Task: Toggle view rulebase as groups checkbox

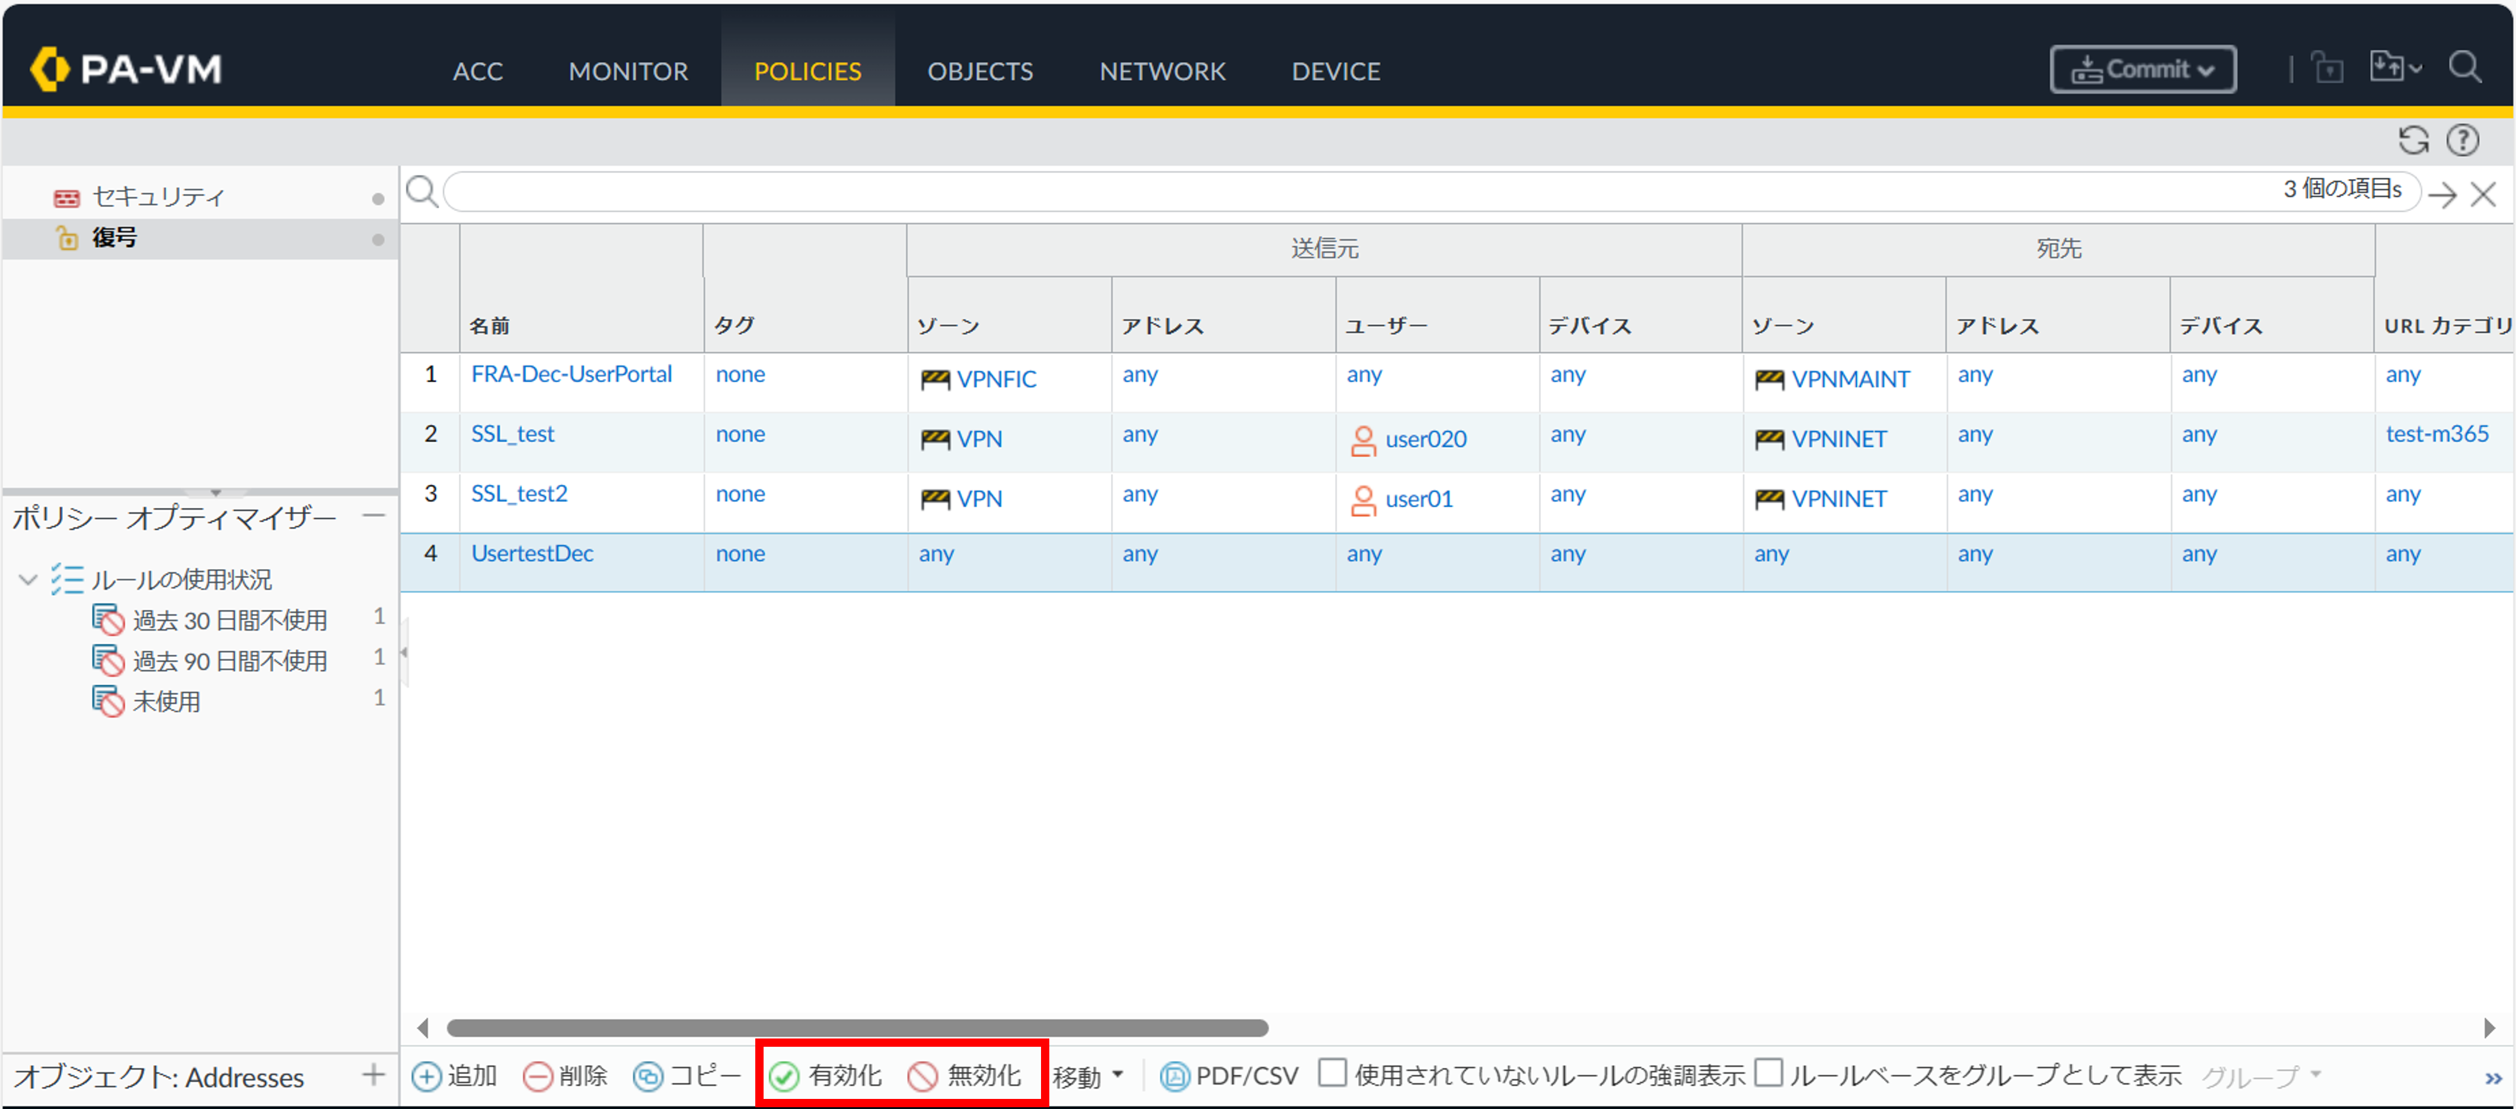Action: [1768, 1073]
